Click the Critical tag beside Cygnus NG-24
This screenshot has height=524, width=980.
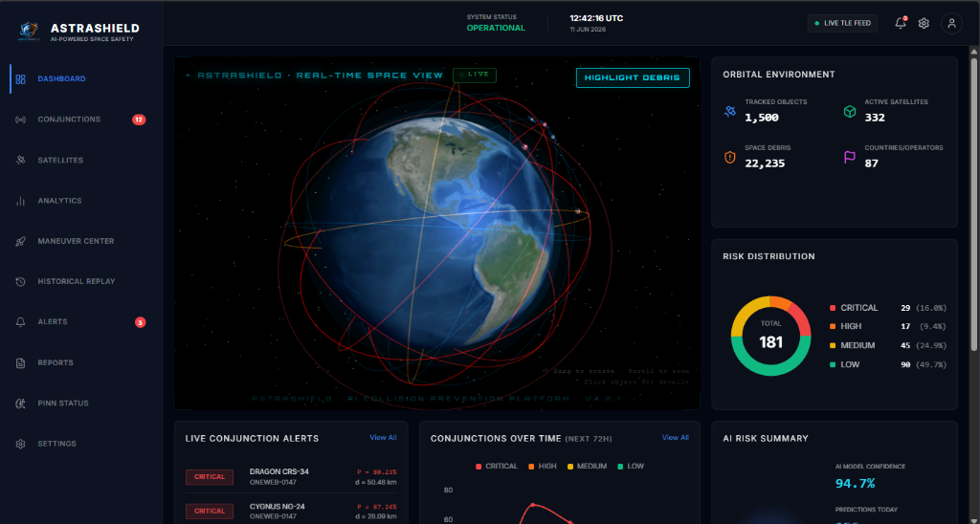click(210, 511)
